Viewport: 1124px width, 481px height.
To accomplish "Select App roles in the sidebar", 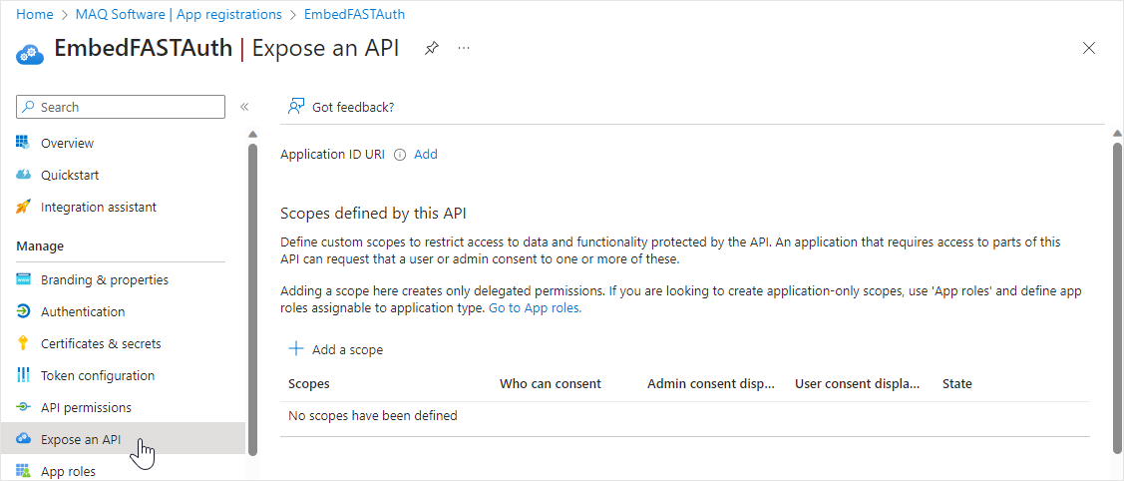I will pos(68,471).
